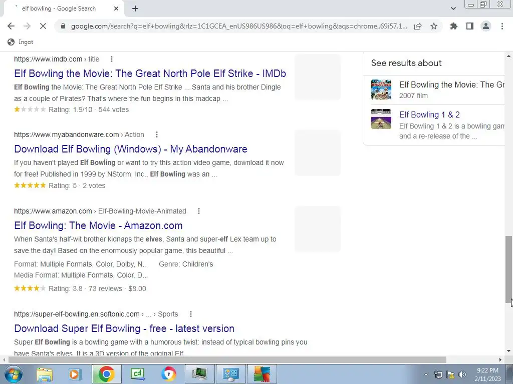513x384 pixels.
Task: Click the Elf Bowling movie poster thumbnail
Action: [x=381, y=89]
